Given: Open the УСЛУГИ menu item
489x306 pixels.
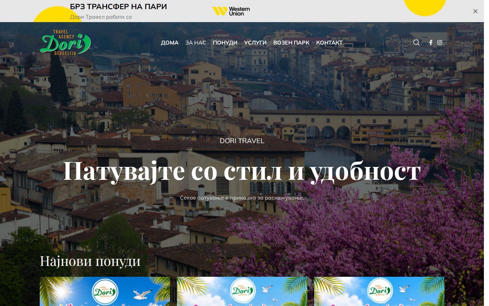Looking at the screenshot, I should point(255,42).
